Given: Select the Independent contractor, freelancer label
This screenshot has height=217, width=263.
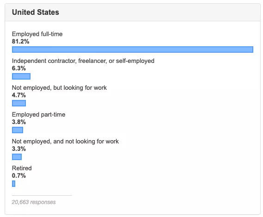Looking at the screenshot, I should [x=83, y=61].
